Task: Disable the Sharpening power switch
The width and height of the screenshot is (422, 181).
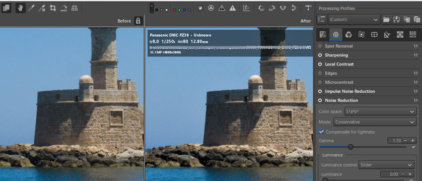Action: click(x=320, y=55)
